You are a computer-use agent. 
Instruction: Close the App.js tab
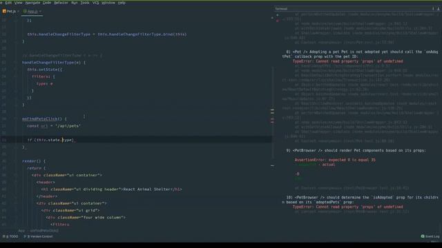click(x=40, y=11)
